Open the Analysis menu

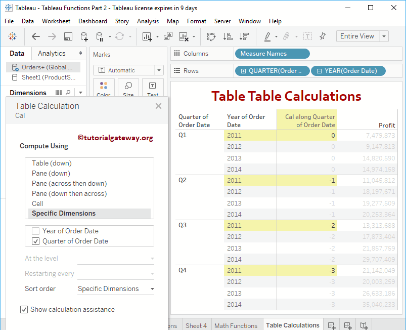click(148, 21)
